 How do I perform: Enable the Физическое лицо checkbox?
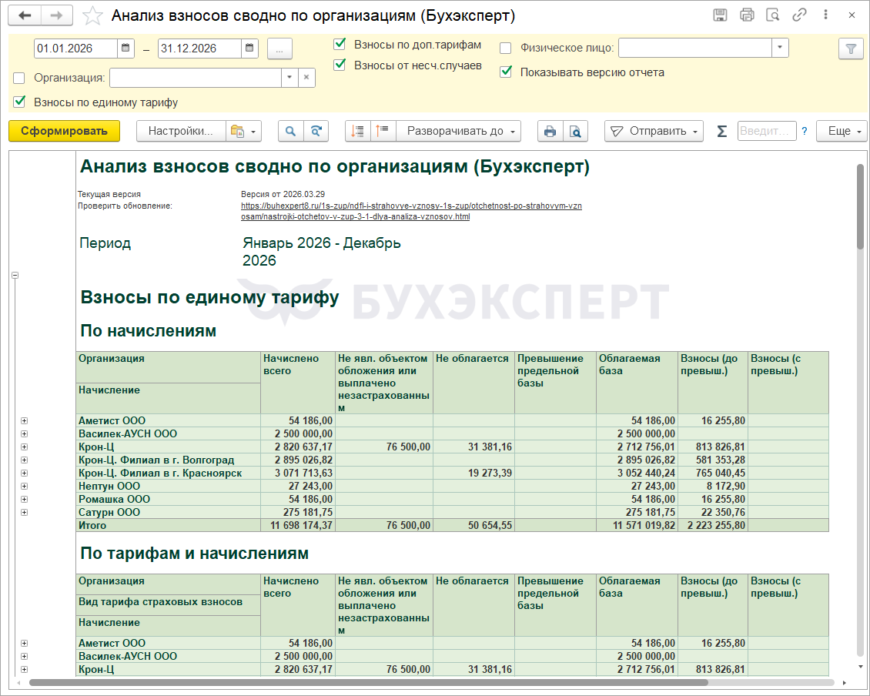tap(506, 49)
